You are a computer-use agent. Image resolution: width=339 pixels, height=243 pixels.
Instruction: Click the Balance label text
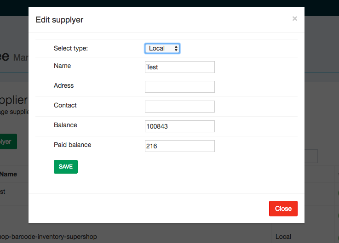pyautogui.click(x=65, y=125)
